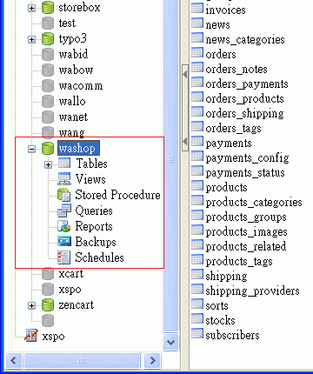Click the Views icon in tree
313x374 pixels.
(64, 179)
